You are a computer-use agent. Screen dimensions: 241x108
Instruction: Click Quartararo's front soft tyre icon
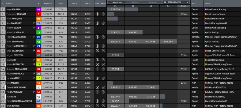point(97,37)
